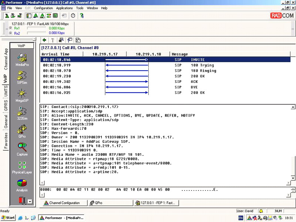Open the QPro application icon
296x222 pixels.
[x=22, y=129]
